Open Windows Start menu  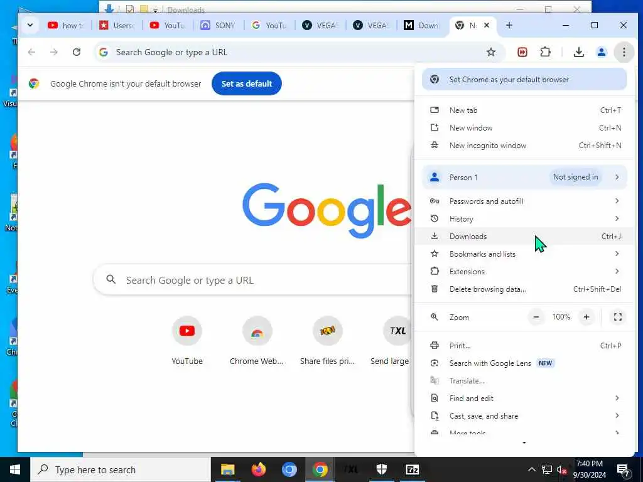tap(15, 469)
